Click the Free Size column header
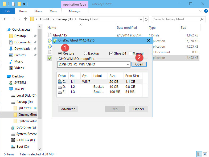Screen dimensions: 209x157 pos(132,76)
